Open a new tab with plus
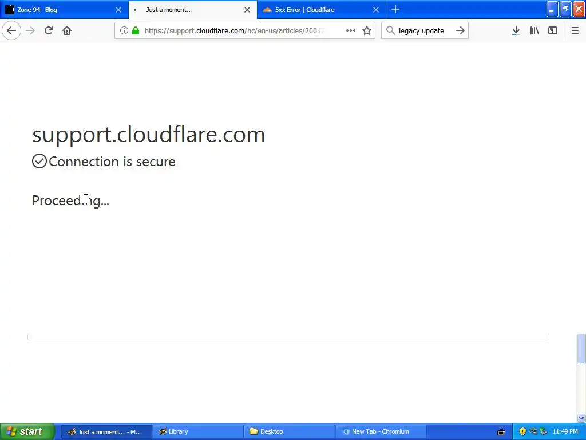The width and height of the screenshot is (586, 440). [395, 9]
